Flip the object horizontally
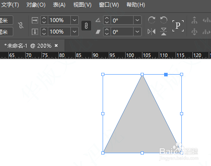The height and width of the screenshot is (166, 211). click(152, 31)
